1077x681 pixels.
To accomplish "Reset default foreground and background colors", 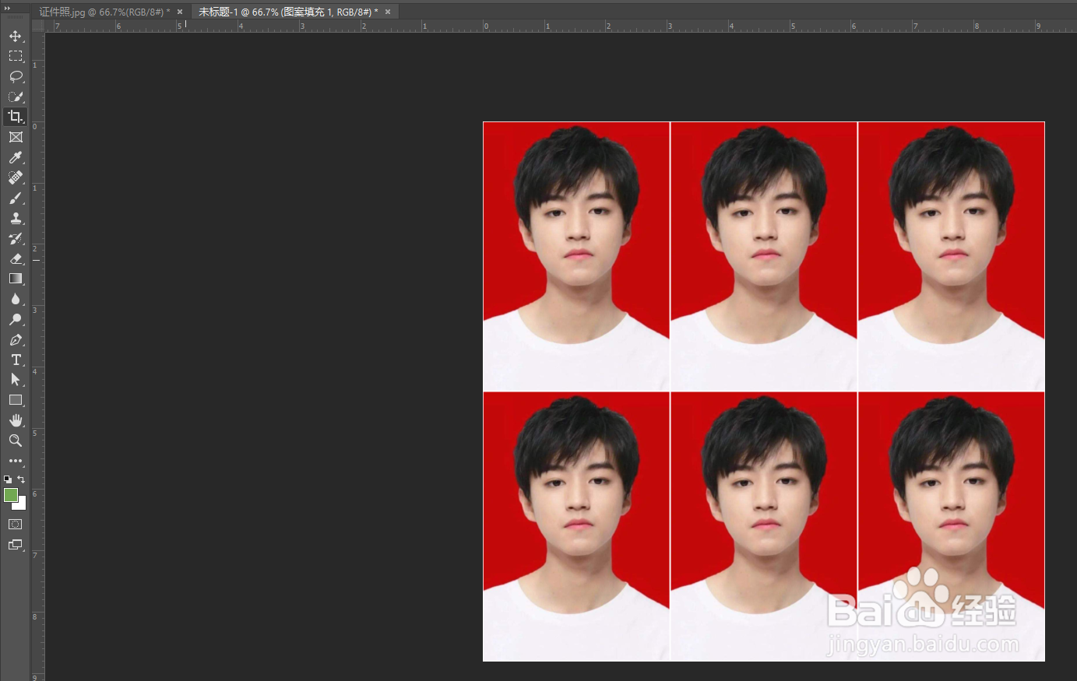I will tap(8, 479).
